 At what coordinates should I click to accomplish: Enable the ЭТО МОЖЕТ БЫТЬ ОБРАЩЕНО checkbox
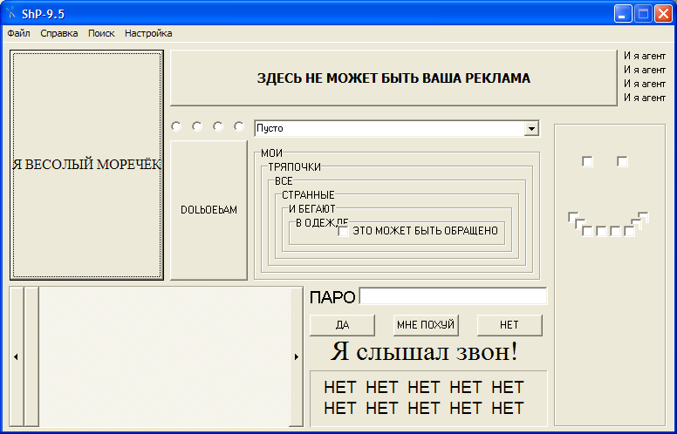[344, 231]
